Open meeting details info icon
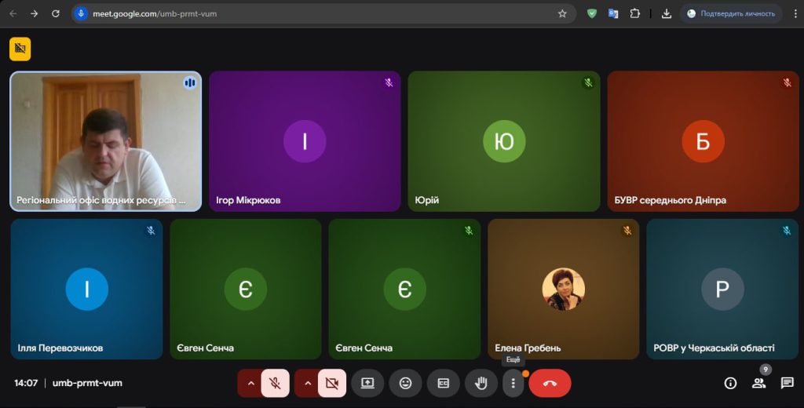The image size is (804, 408). coord(730,383)
